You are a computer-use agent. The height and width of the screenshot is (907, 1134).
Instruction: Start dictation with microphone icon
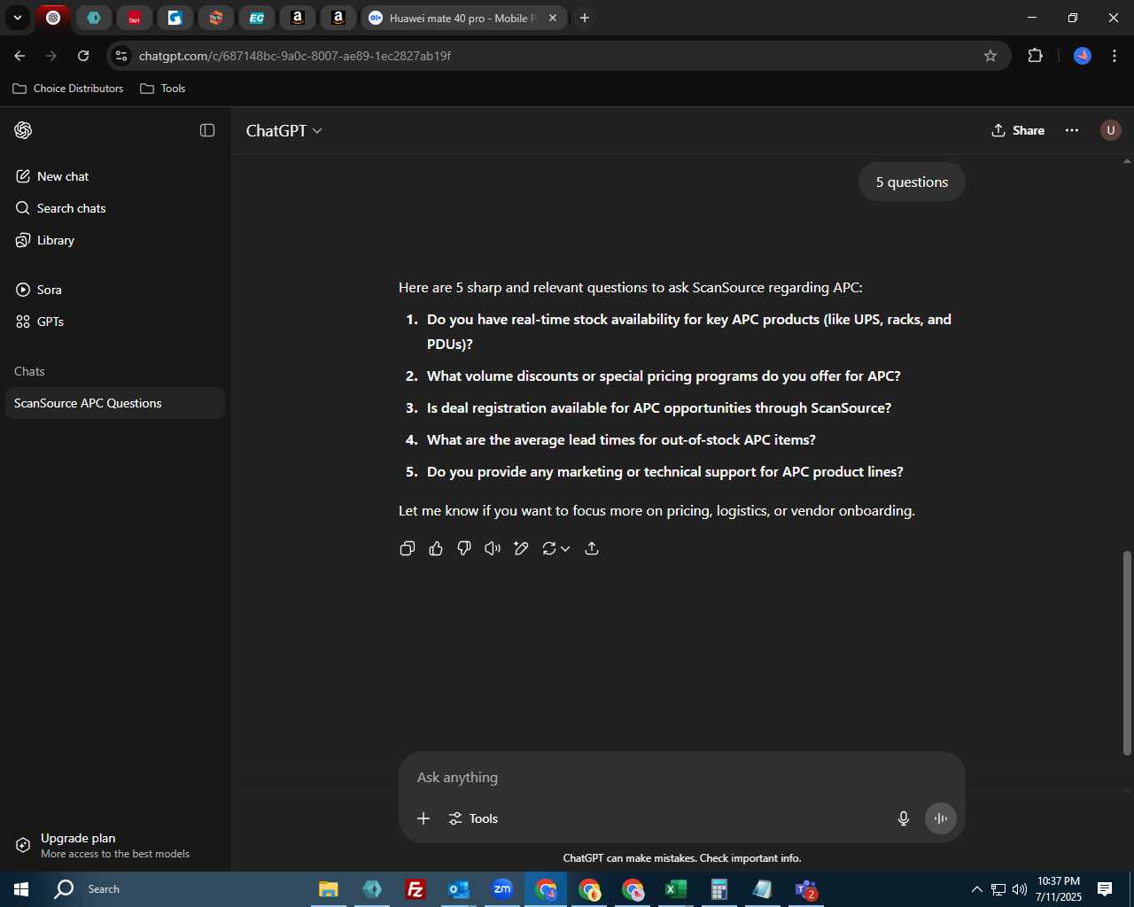pos(904,818)
